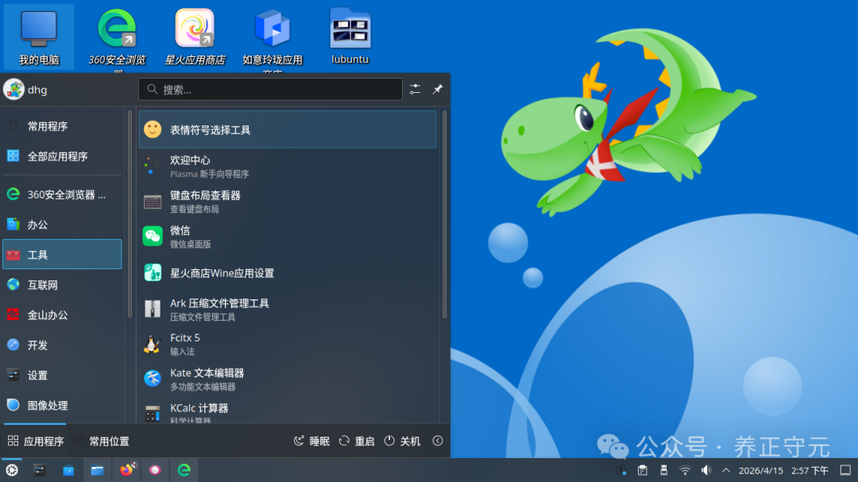This screenshot has height=482, width=858.
Task: Open the 我的电脑 desktop icon
Action: (38, 37)
